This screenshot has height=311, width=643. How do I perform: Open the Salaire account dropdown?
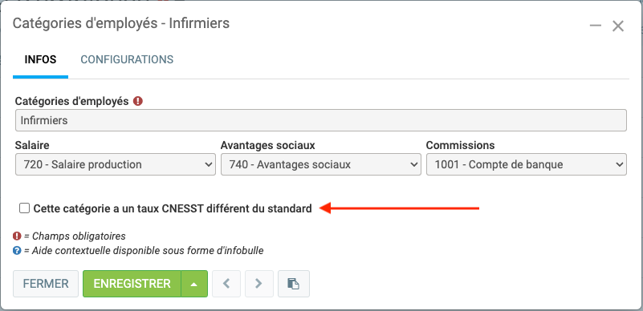116,164
